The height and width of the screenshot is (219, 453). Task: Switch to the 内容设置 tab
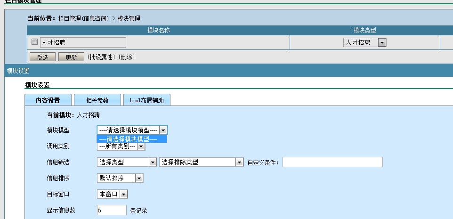pos(48,100)
